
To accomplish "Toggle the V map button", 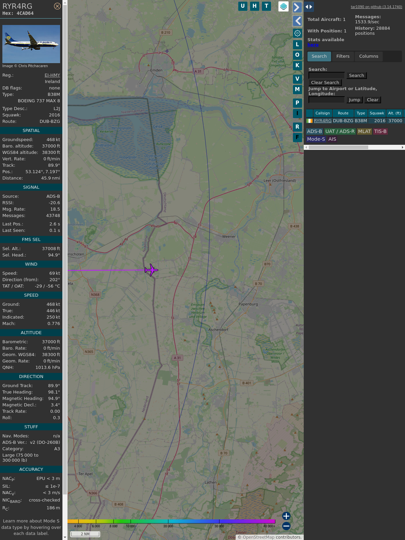I will tap(297, 79).
